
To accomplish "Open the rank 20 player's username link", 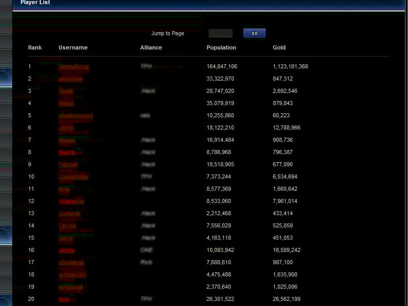I will (65, 299).
